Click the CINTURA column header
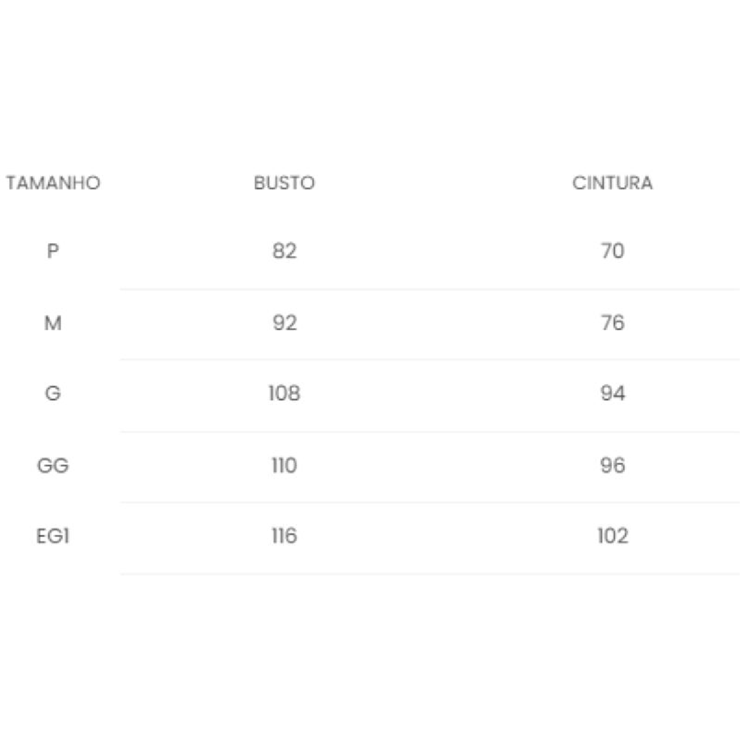 [613, 183]
